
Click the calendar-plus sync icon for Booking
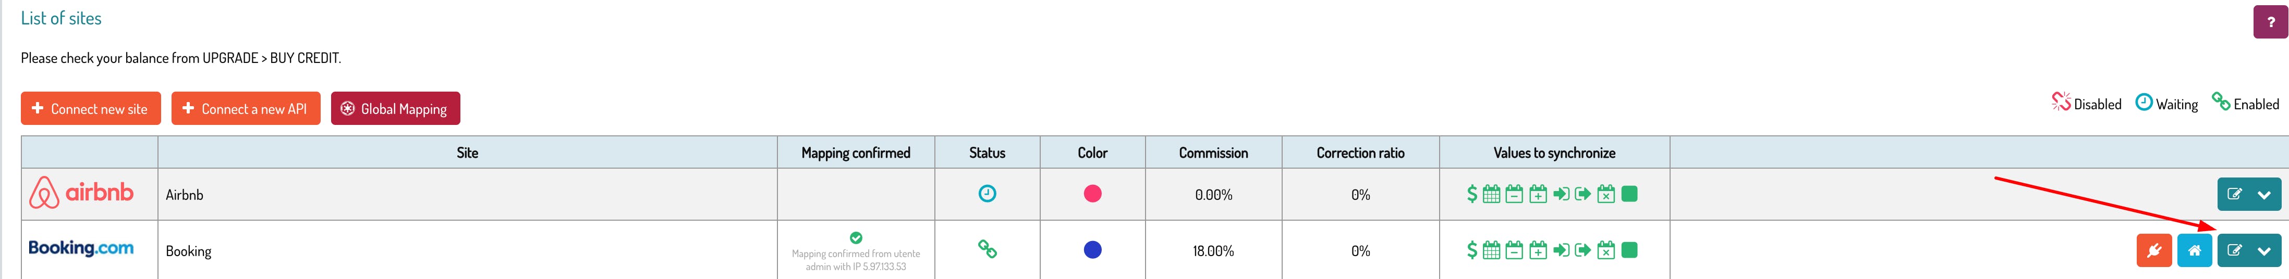pyautogui.click(x=1537, y=251)
